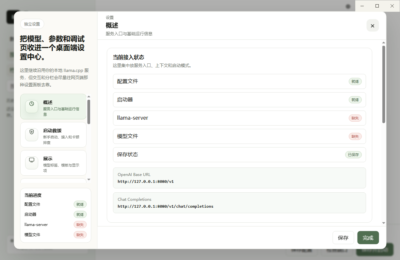Image resolution: width=400 pixels, height=260 pixels.
Task: Click 服务入口与基础运行信息 subtitle in header
Action: [129, 34]
